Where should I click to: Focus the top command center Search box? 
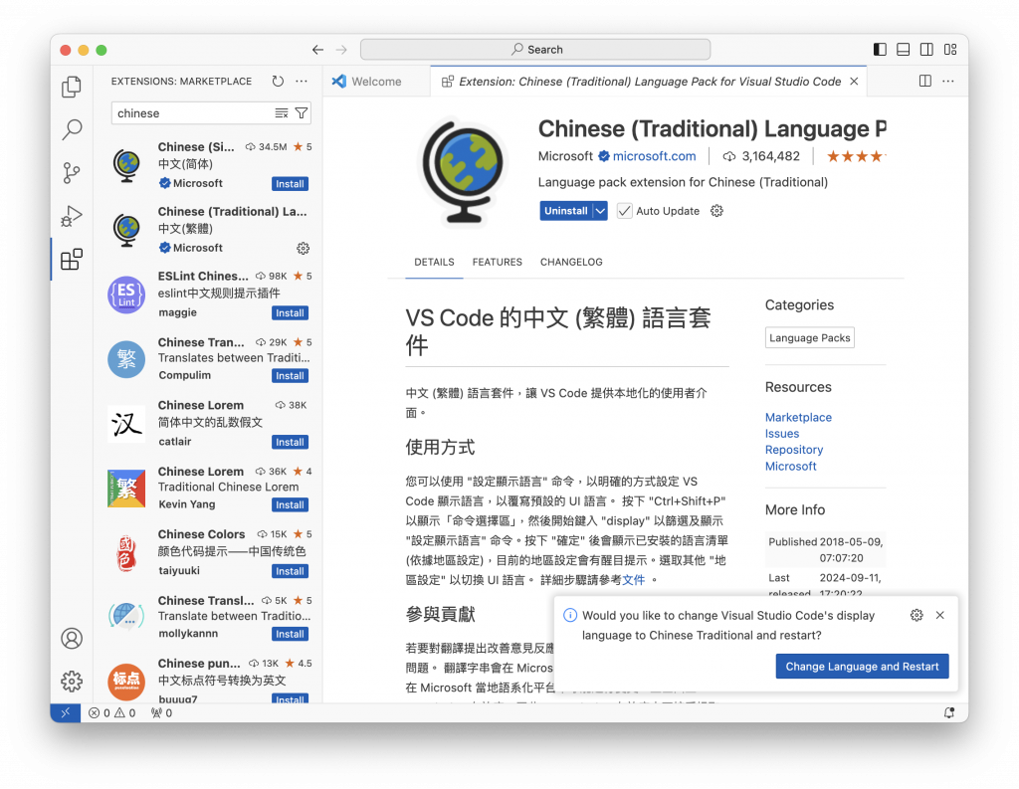coord(535,50)
